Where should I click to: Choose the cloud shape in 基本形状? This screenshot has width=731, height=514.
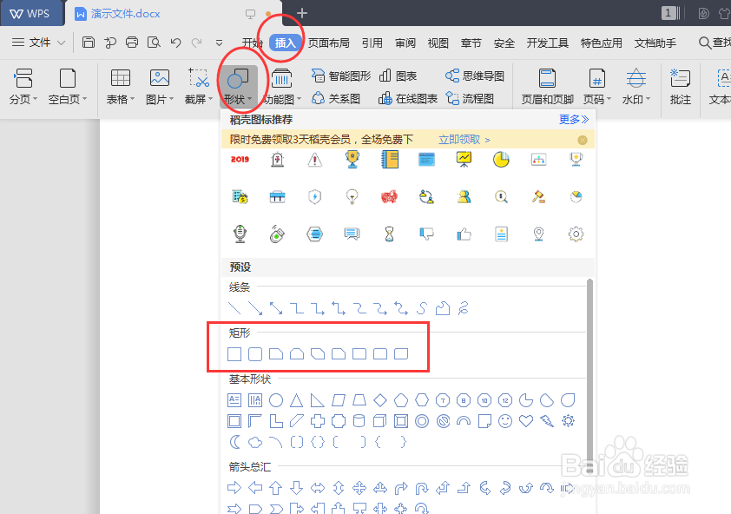pos(255,442)
